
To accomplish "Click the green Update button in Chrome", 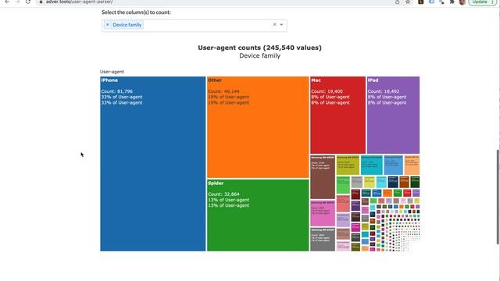I will 483,2.
